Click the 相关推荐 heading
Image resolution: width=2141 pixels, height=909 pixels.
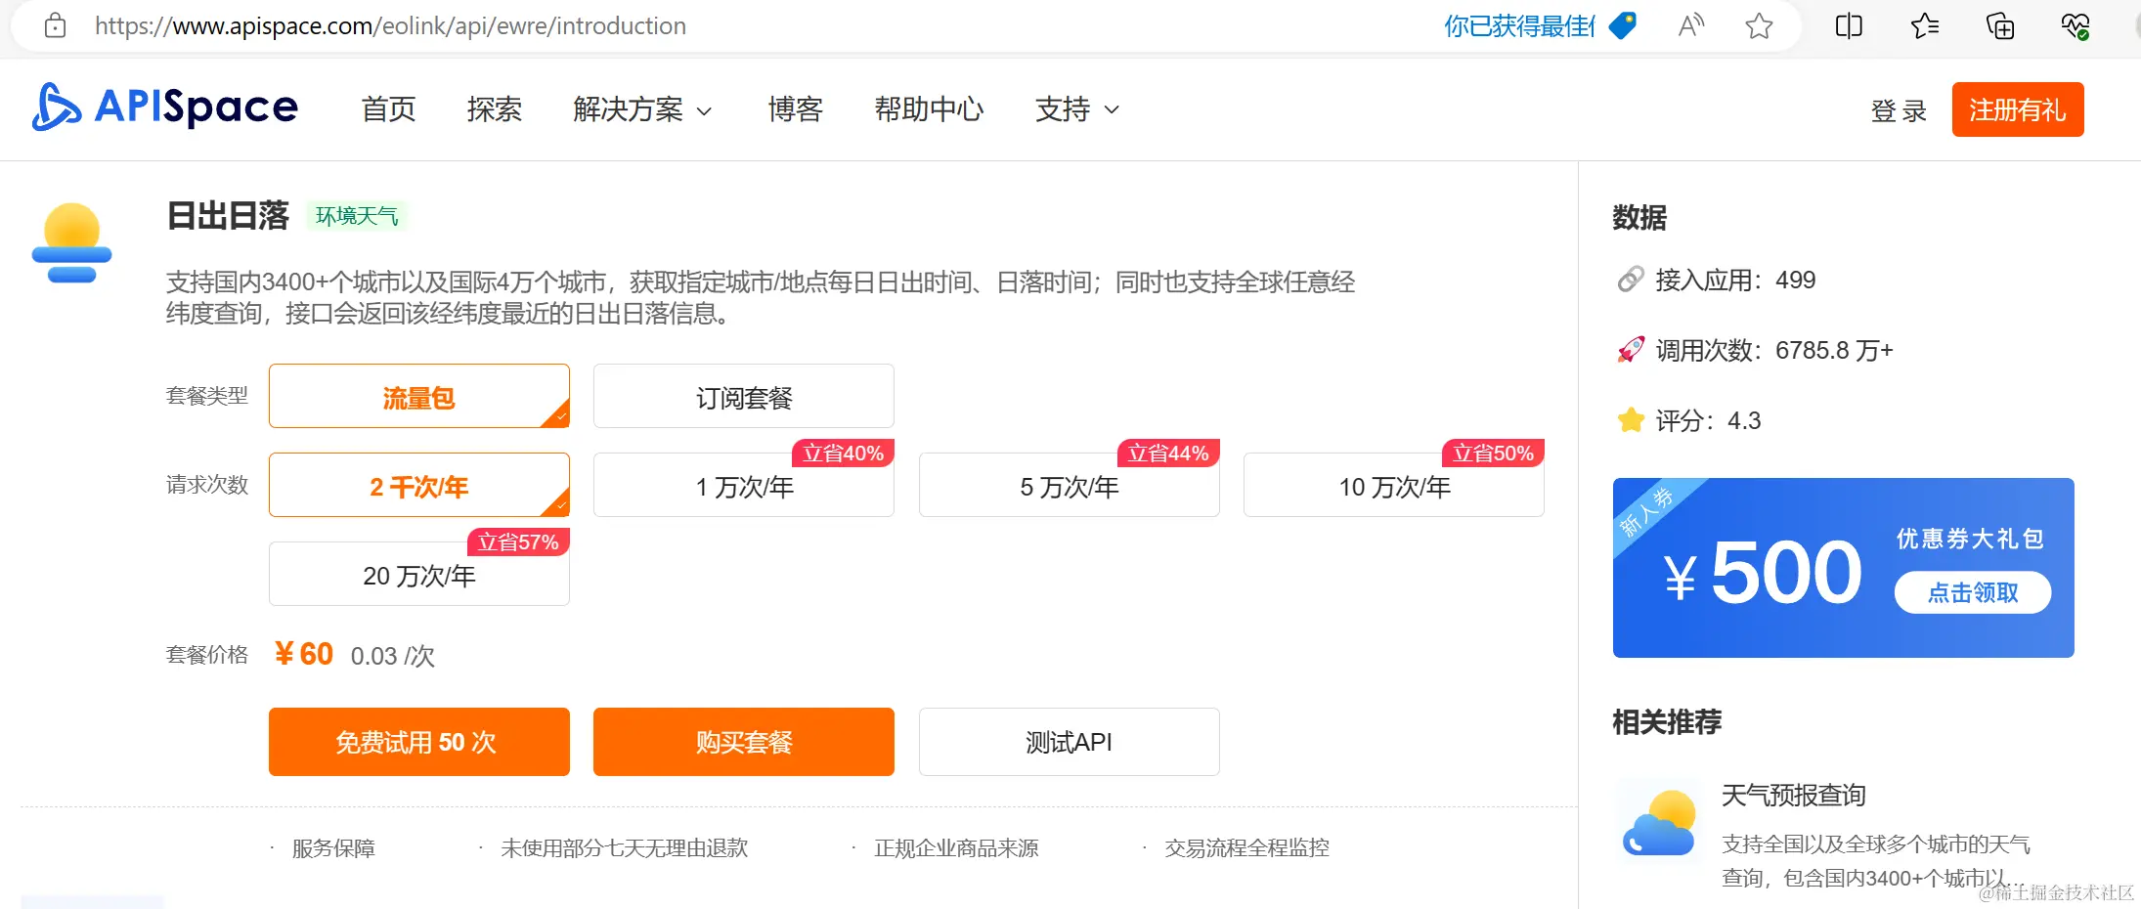coord(1667,721)
